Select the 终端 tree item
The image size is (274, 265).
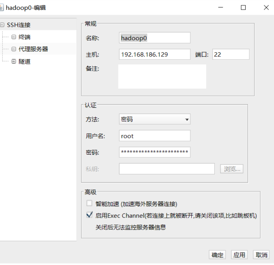point(24,37)
